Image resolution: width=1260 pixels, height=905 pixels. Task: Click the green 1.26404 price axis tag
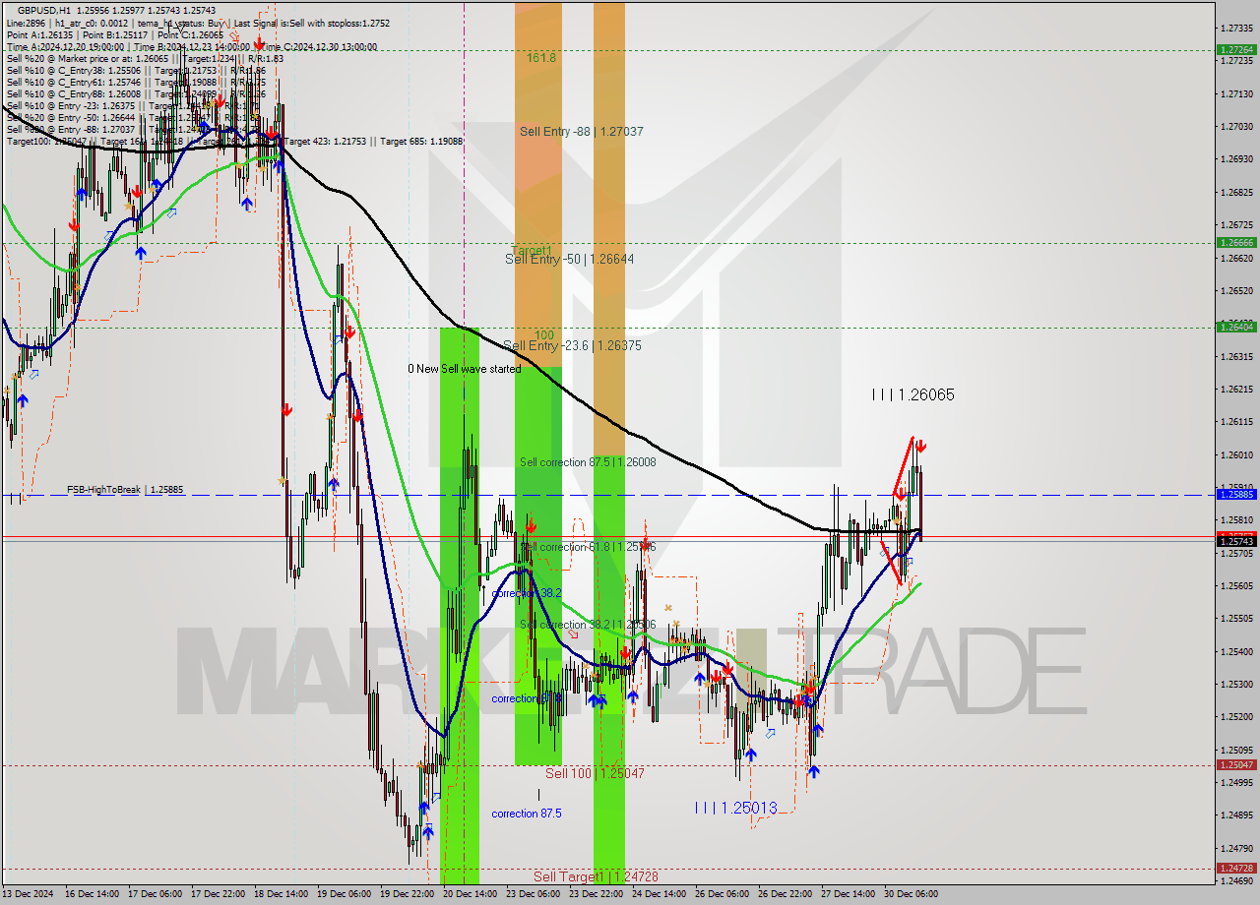point(1235,327)
